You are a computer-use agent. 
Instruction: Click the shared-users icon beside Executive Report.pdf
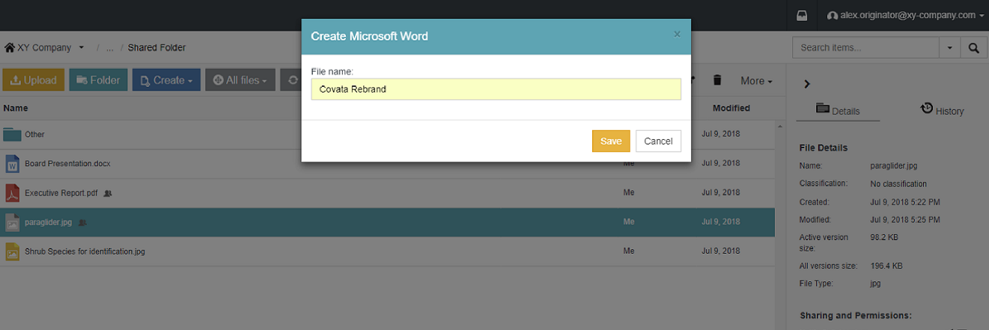click(x=108, y=193)
